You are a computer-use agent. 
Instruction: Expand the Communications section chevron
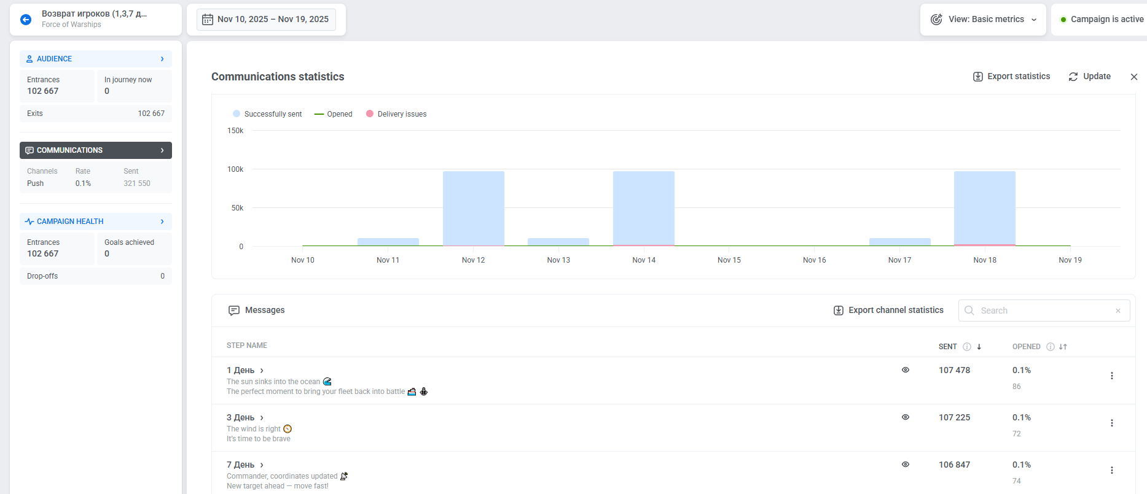162,150
